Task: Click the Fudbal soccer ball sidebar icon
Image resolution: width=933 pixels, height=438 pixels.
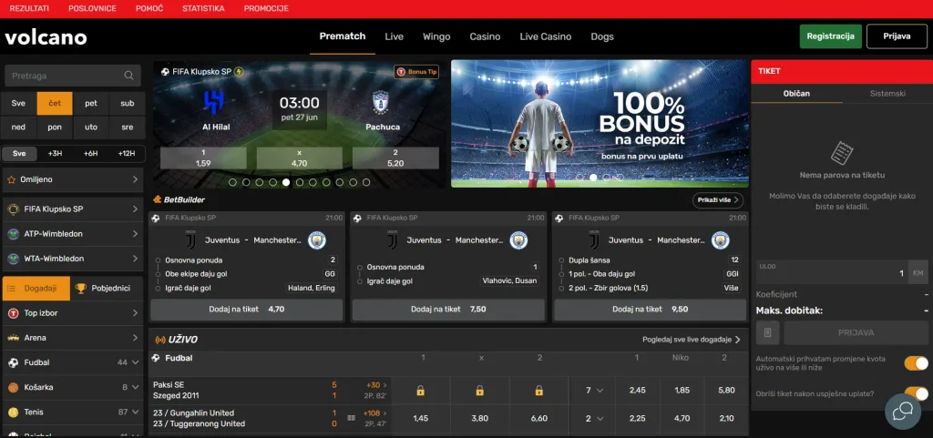Action: (x=13, y=362)
